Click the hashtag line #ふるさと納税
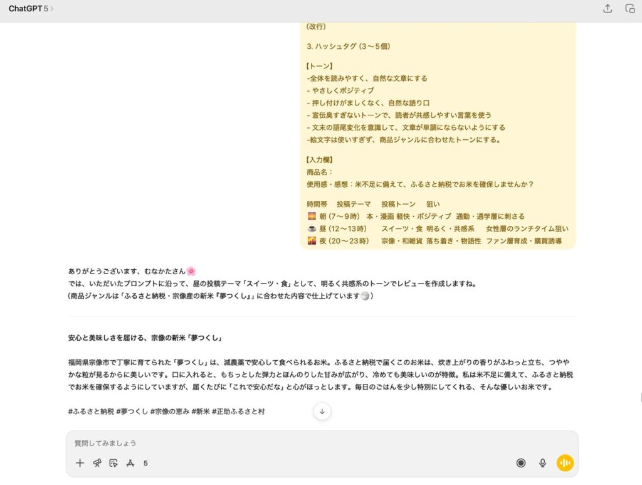The height and width of the screenshot is (485, 642). click(166, 412)
